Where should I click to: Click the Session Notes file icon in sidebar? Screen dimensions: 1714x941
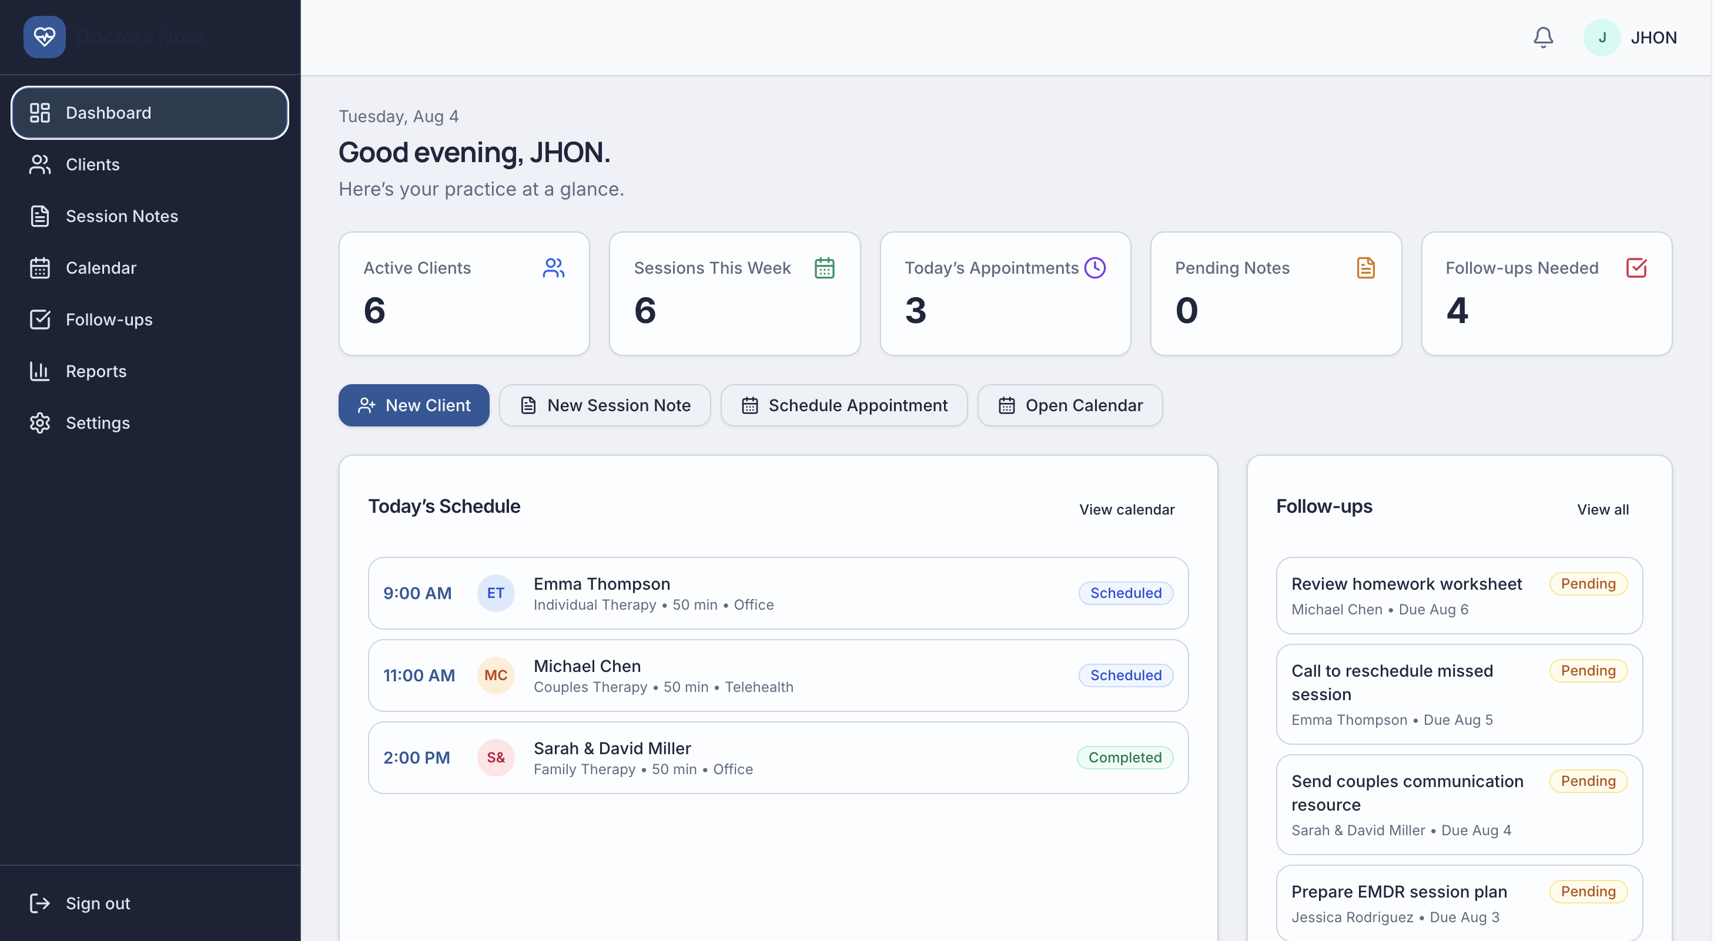40,216
